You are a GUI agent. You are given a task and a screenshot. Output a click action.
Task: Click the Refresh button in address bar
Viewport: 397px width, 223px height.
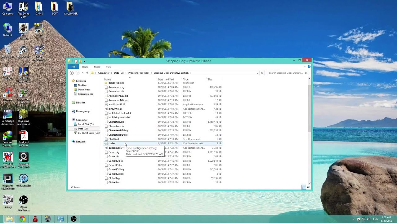(262, 73)
